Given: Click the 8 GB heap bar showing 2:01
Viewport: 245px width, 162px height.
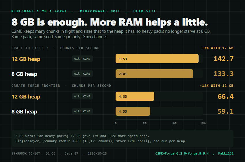Looking at the screenshot, I should coord(154,74).
